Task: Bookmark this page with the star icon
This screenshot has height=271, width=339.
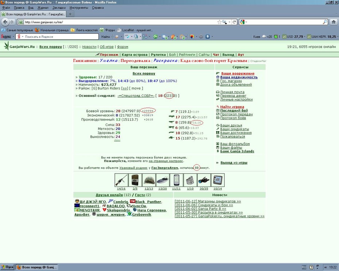Action: click(219, 22)
